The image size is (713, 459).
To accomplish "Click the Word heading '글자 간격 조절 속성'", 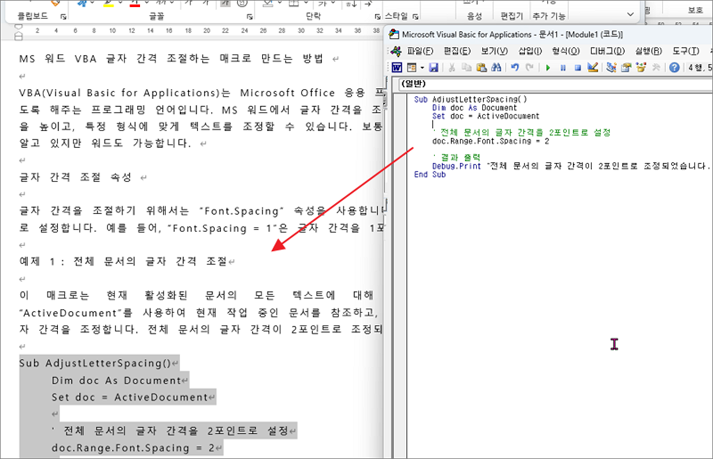I will 75,177.
